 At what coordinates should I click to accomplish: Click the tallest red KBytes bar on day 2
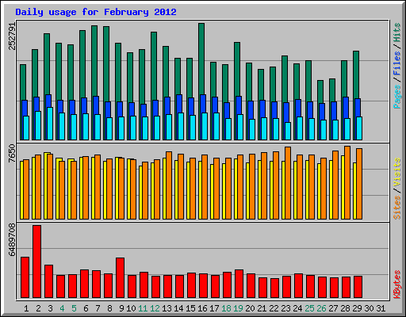pos(37,262)
